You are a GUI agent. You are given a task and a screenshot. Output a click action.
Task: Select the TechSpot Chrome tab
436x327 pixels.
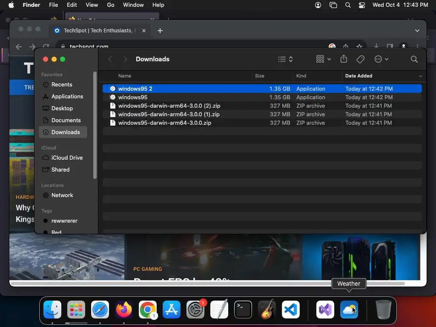pyautogui.click(x=100, y=31)
